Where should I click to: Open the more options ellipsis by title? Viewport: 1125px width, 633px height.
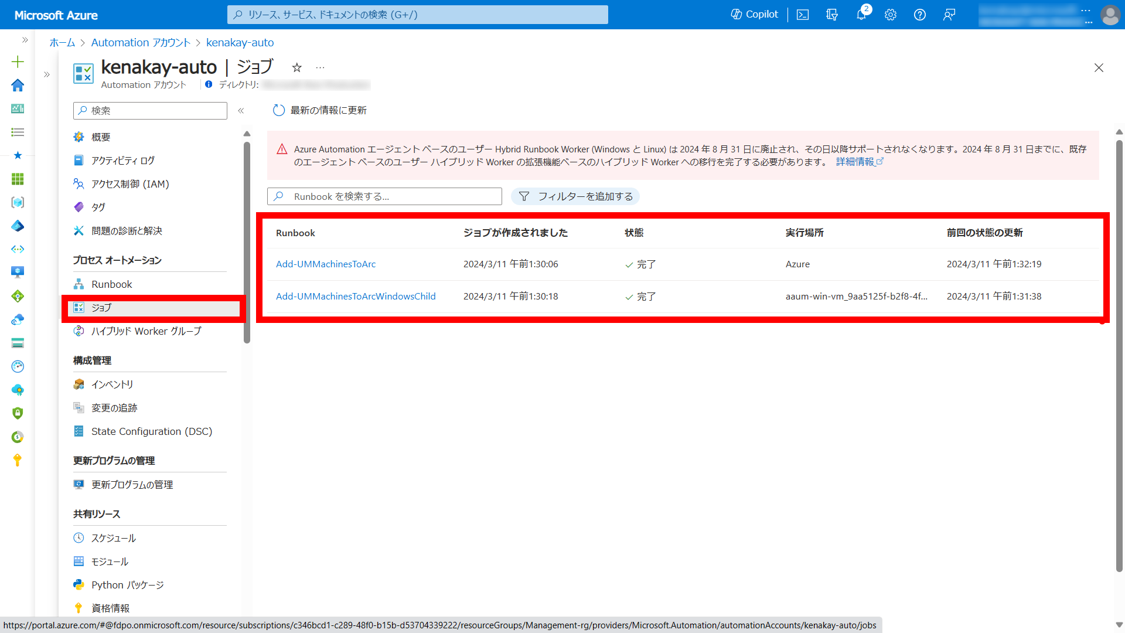320,67
